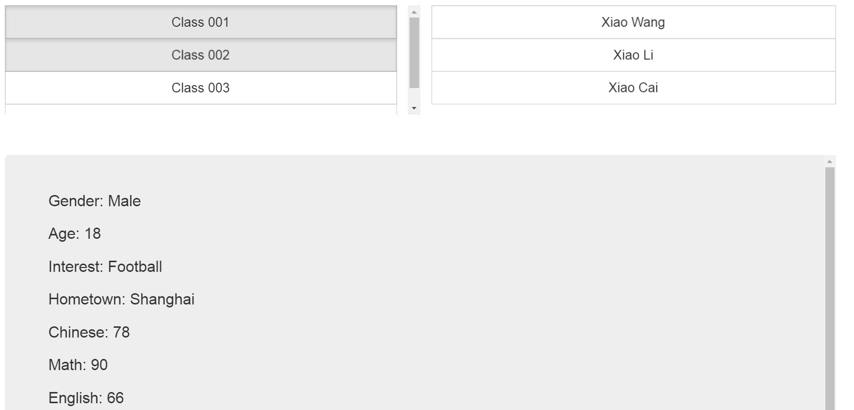
Task: Select the Class 002 list item
Action: [x=200, y=55]
